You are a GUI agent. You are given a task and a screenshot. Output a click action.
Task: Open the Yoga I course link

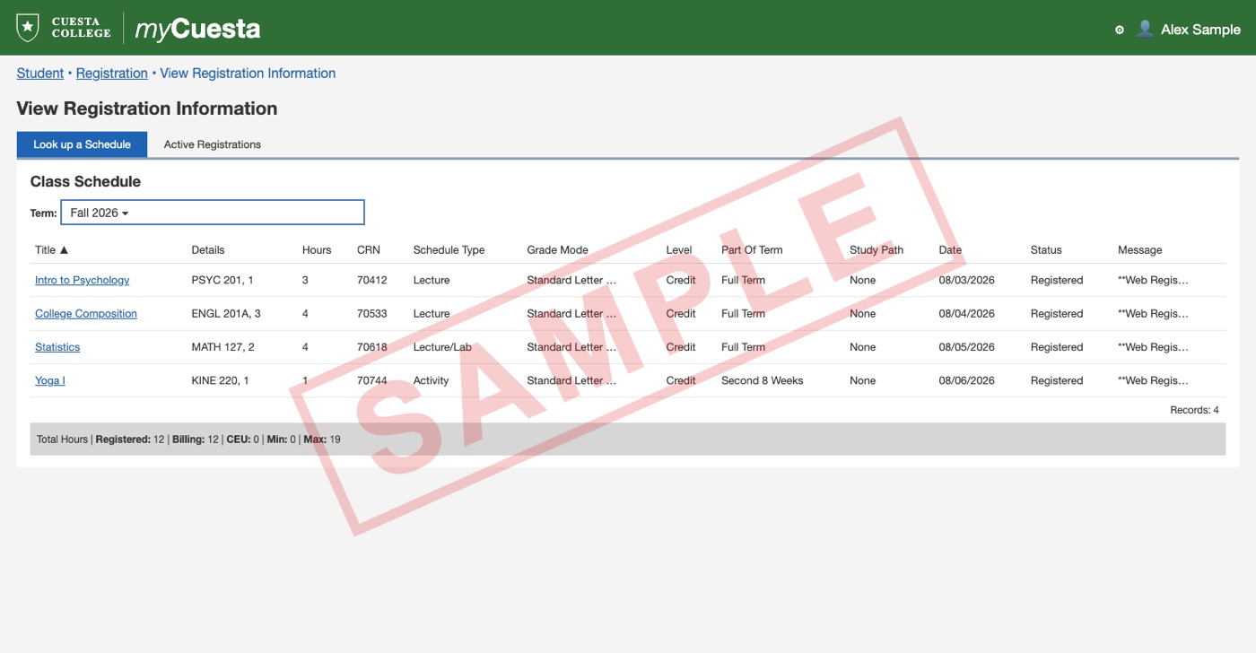pyautogui.click(x=50, y=380)
